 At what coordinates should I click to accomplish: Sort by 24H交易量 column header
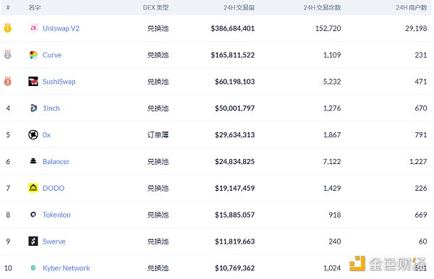pos(239,7)
